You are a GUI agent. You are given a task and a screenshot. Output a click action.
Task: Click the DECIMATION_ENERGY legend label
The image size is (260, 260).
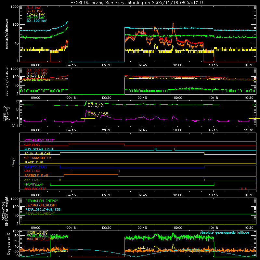tap(42, 201)
